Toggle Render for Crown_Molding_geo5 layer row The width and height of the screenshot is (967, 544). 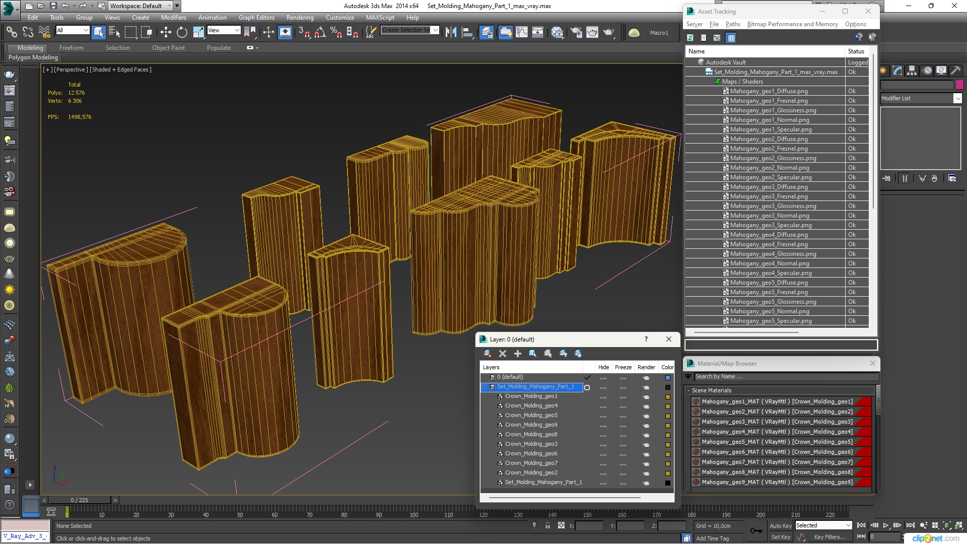pyautogui.click(x=646, y=416)
